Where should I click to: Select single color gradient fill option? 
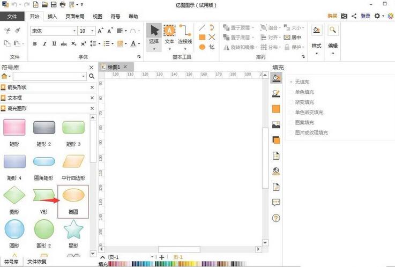click(307, 112)
